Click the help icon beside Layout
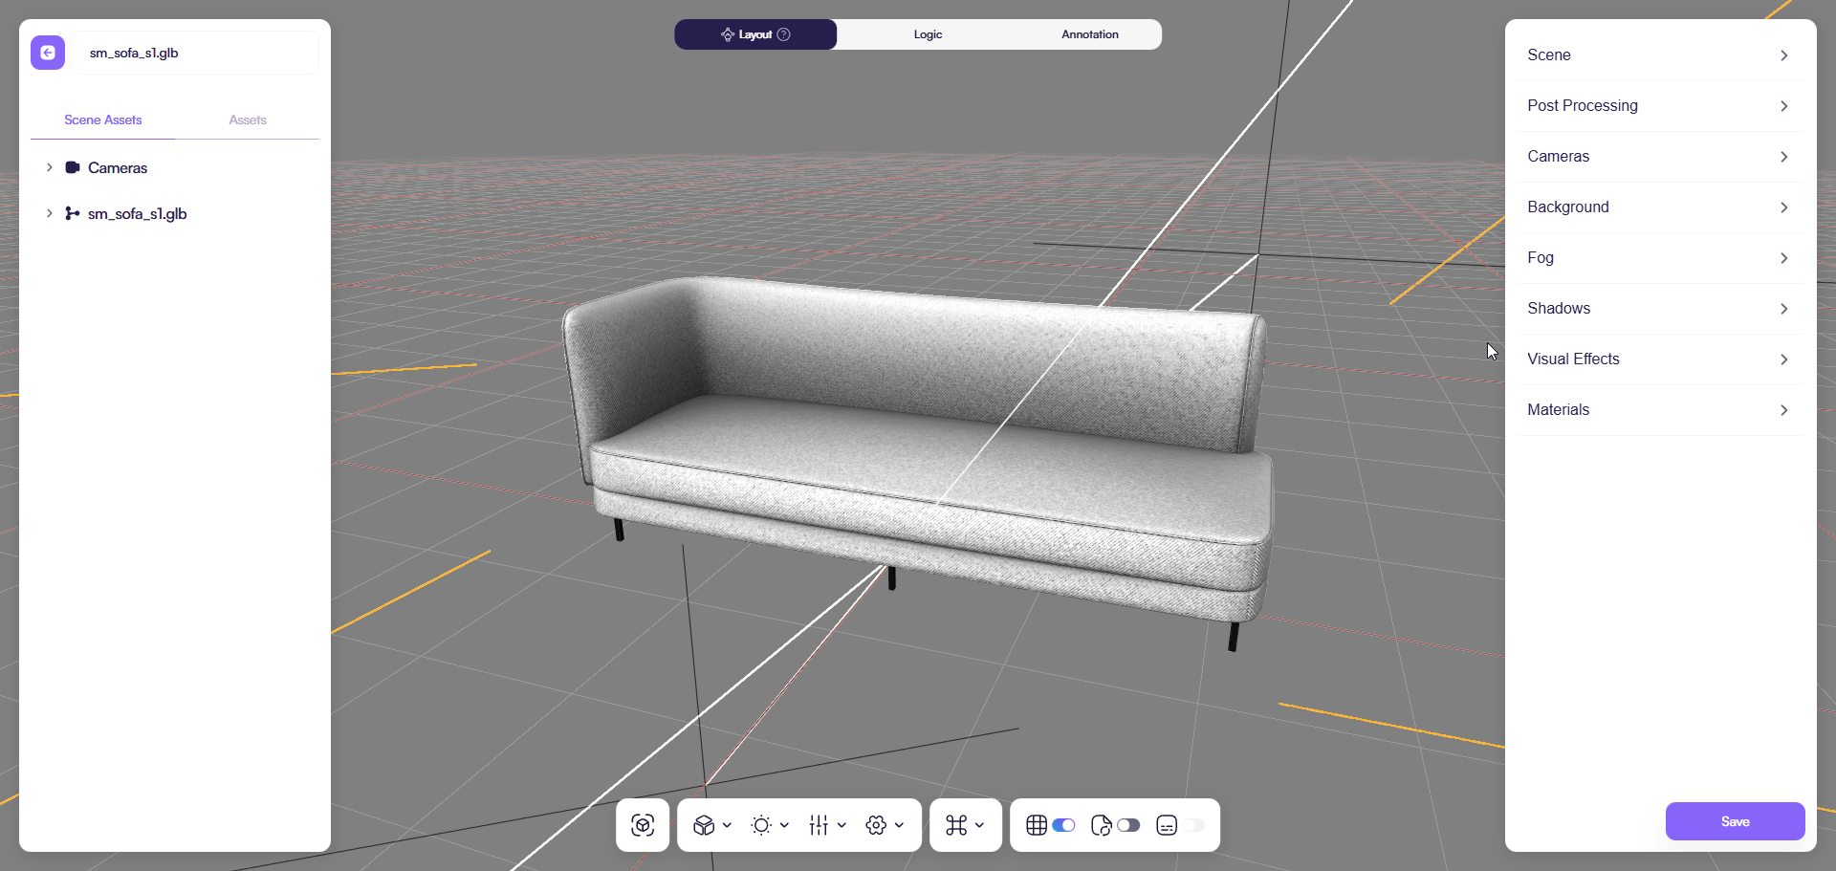This screenshot has width=1836, height=871. 784,34
